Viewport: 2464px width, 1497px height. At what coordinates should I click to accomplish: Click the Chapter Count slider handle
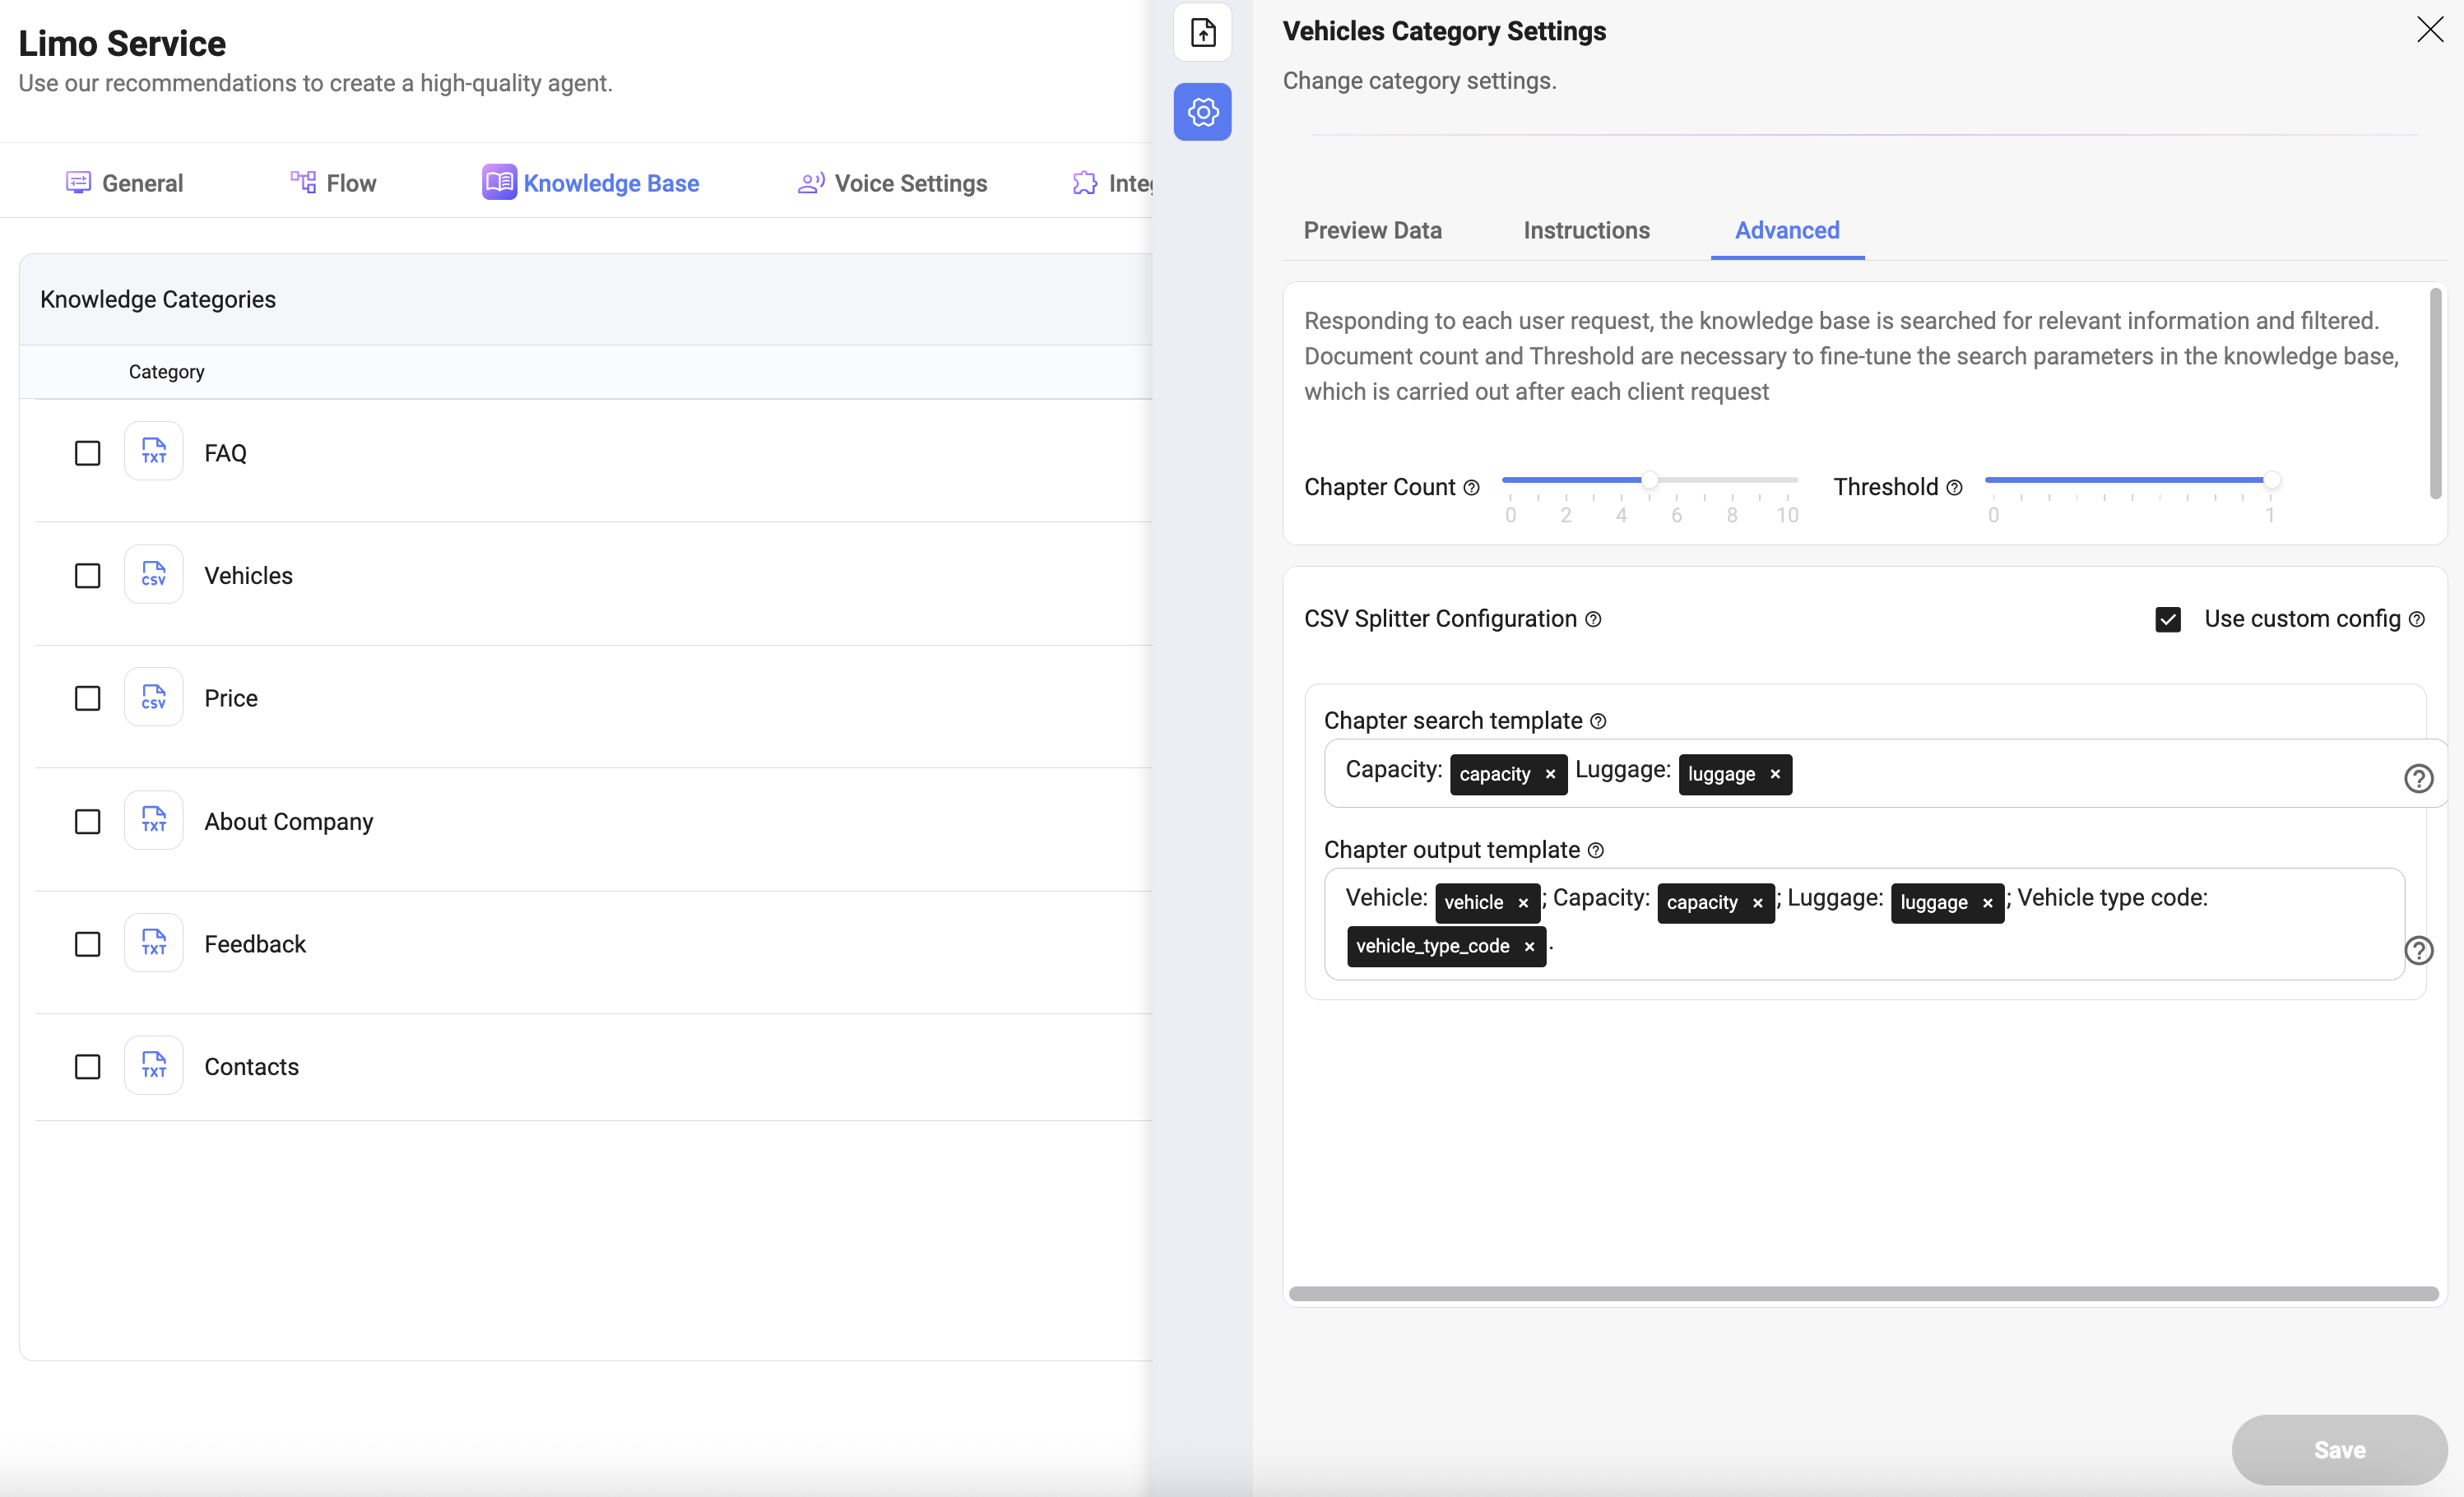tap(1650, 480)
